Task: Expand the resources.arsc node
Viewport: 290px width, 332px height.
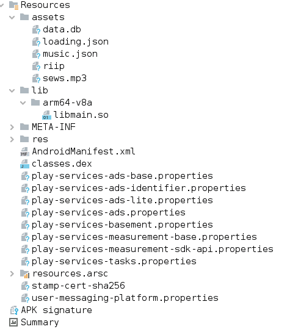Action: click(12, 274)
